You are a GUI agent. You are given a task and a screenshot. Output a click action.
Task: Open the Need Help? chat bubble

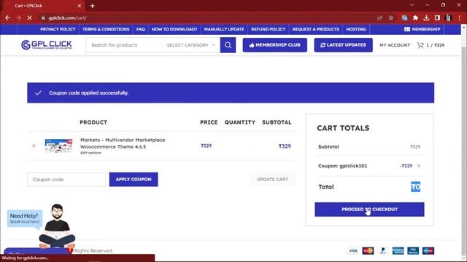[24, 218]
